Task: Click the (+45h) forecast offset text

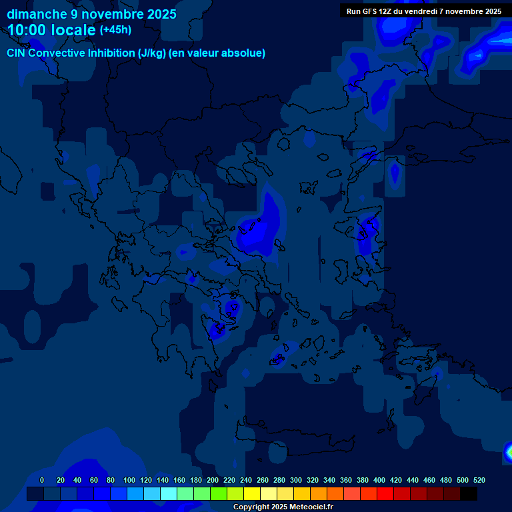Action: 115,30
